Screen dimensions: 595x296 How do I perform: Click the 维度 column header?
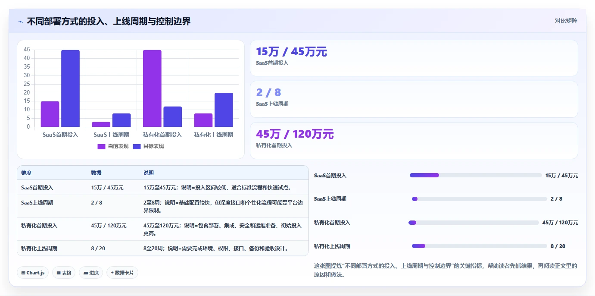pyautogui.click(x=26, y=173)
